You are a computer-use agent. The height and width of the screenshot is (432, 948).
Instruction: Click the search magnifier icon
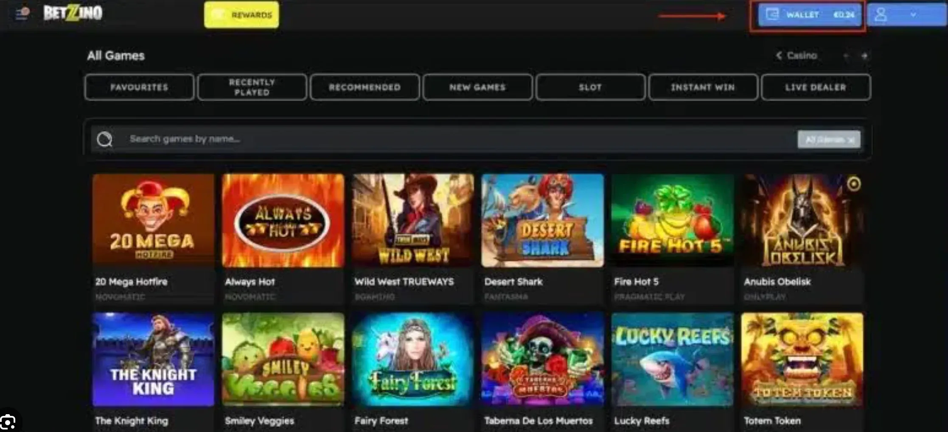pos(104,139)
